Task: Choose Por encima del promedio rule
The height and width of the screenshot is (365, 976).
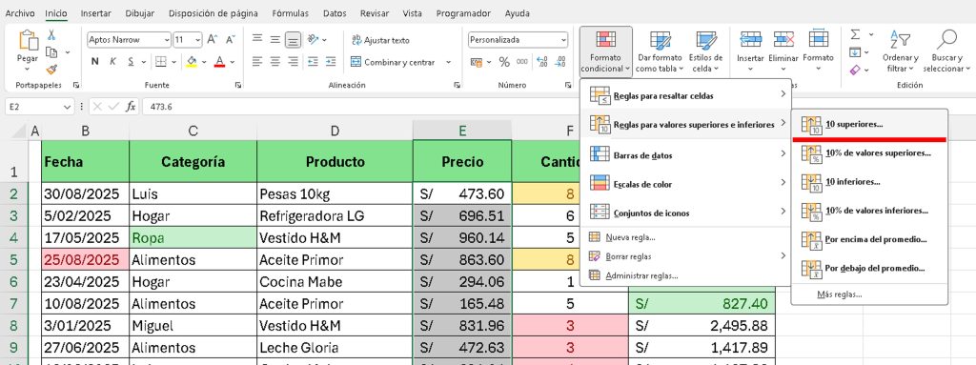Action: tap(869, 239)
